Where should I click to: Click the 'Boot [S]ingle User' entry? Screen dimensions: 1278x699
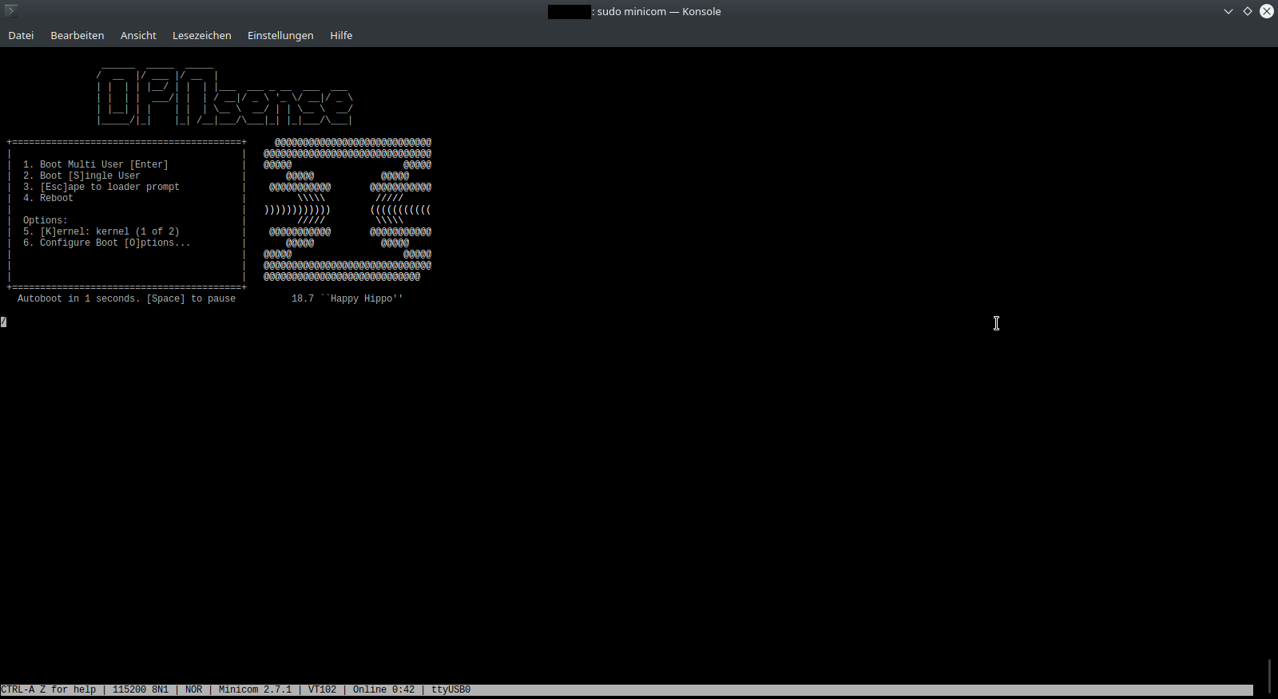[x=89, y=176]
